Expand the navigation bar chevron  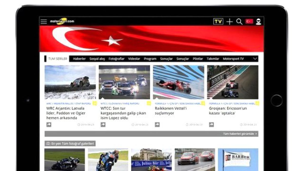[x=255, y=59]
